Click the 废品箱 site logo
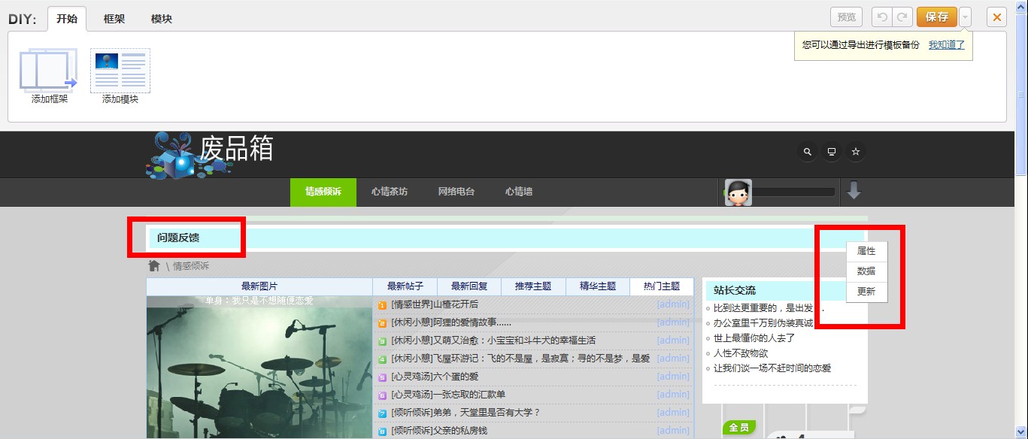The image size is (1028, 439). click(210, 154)
